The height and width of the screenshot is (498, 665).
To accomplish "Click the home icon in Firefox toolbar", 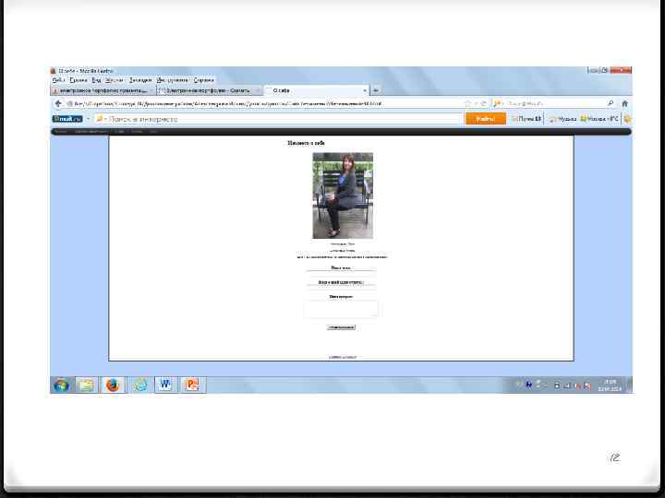I will pyautogui.click(x=624, y=103).
